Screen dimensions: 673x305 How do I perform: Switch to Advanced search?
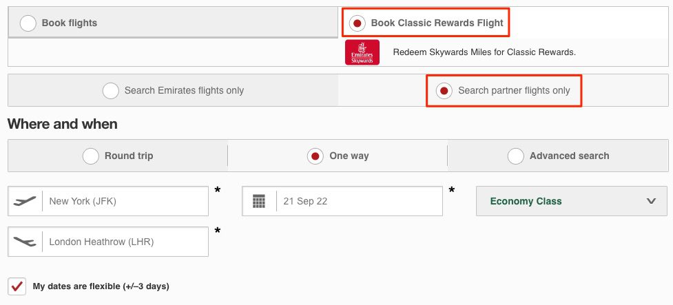click(558, 156)
